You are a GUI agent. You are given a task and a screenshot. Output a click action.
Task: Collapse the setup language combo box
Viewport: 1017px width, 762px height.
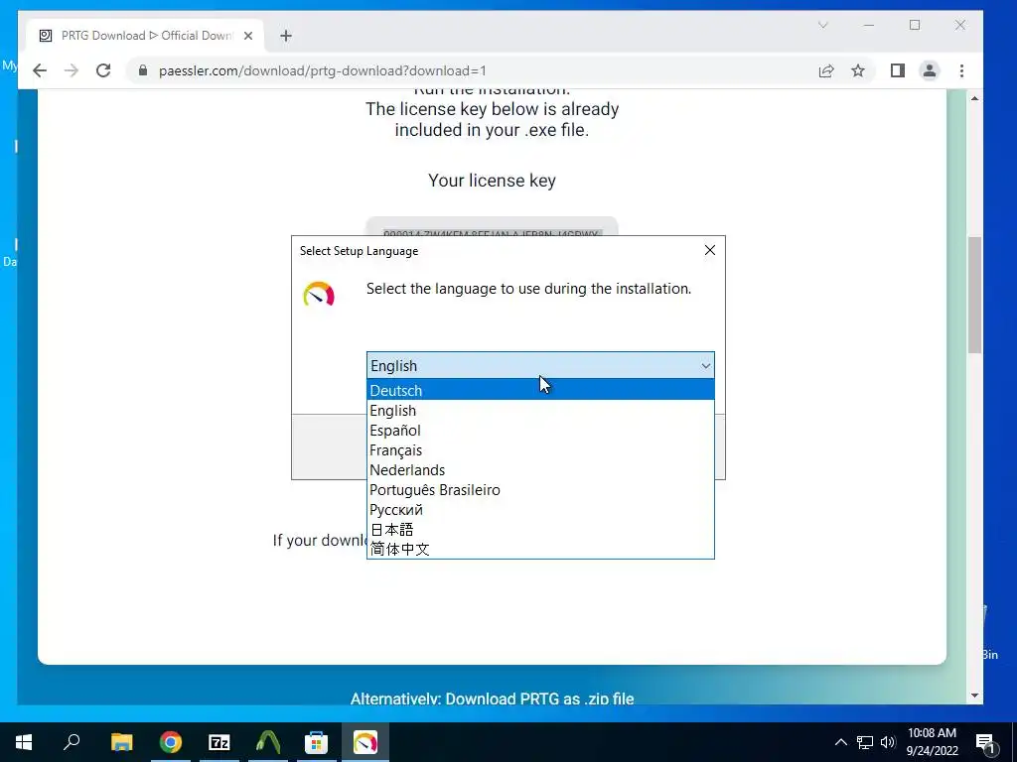(x=706, y=366)
